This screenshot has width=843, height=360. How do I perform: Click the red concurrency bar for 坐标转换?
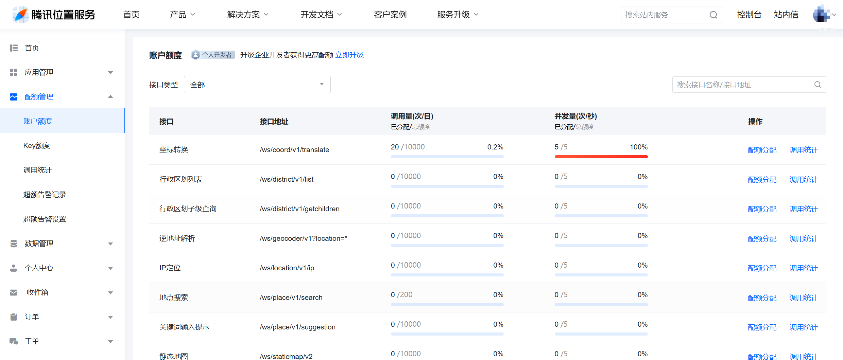[x=601, y=157]
